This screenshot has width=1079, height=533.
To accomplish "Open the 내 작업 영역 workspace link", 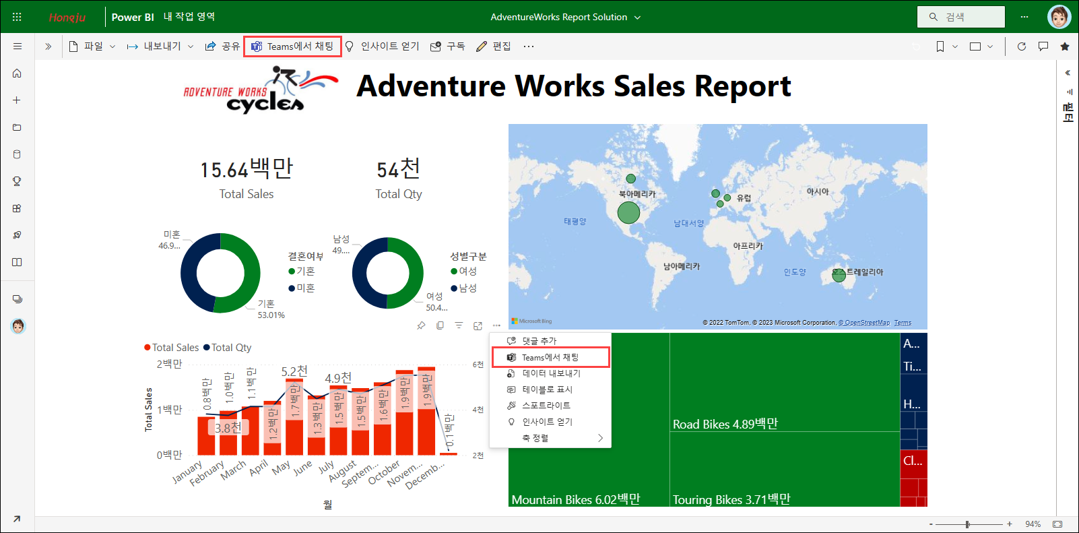I will pyautogui.click(x=189, y=17).
